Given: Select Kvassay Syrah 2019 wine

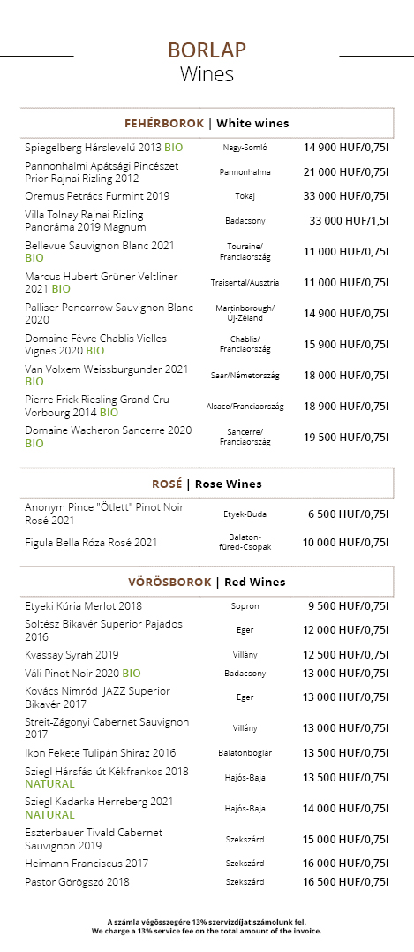Looking at the screenshot, I should coord(72,655).
